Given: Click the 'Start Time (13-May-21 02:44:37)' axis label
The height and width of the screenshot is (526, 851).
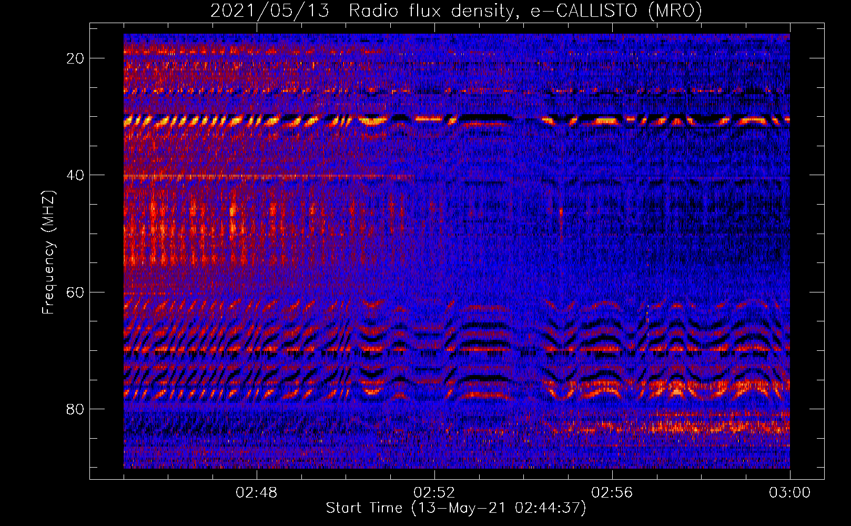Looking at the screenshot, I should click(x=456, y=508).
